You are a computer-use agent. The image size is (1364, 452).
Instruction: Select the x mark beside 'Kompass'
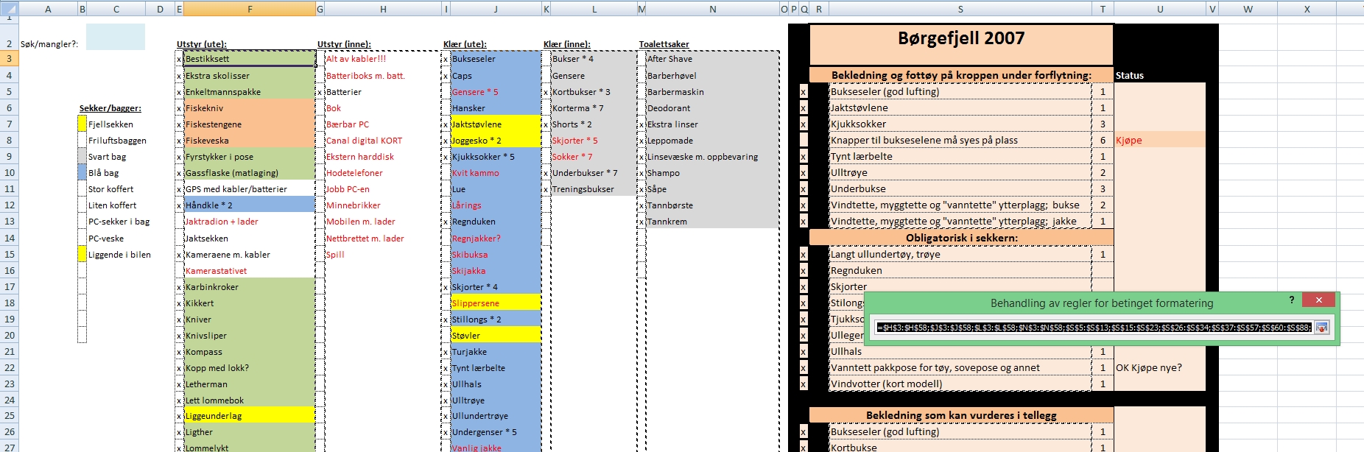coord(179,352)
